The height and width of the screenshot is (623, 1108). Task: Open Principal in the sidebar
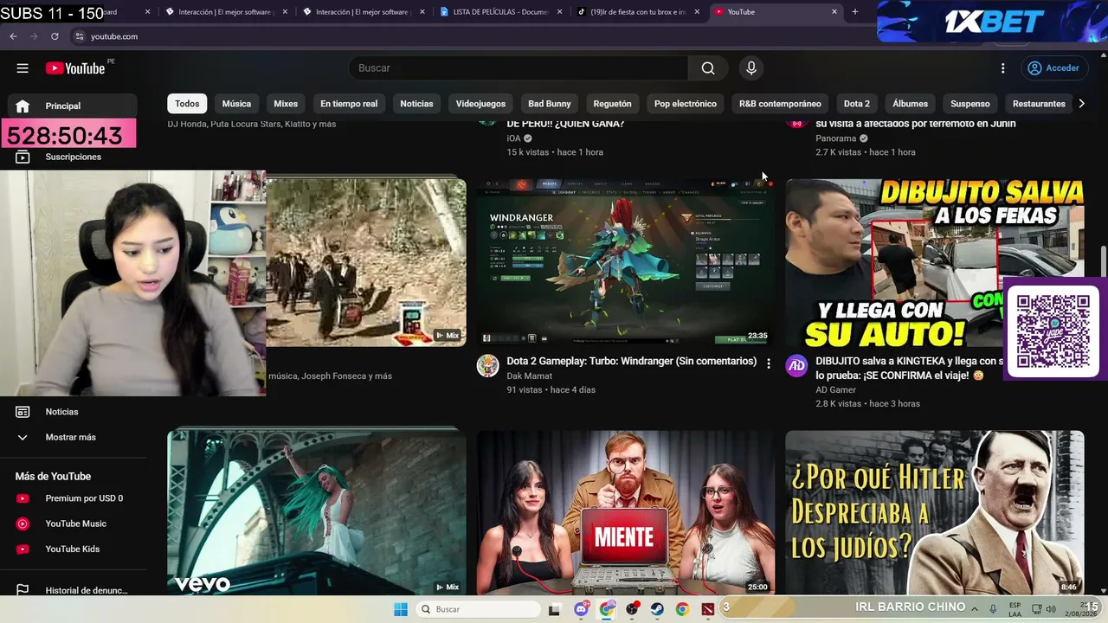coord(73,106)
